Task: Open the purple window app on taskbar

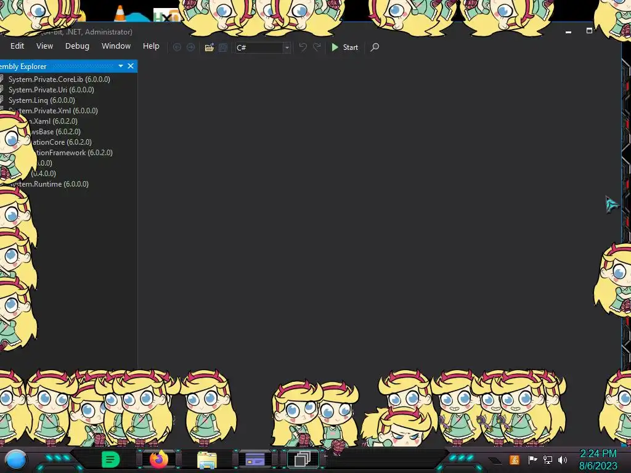Action: 255,459
